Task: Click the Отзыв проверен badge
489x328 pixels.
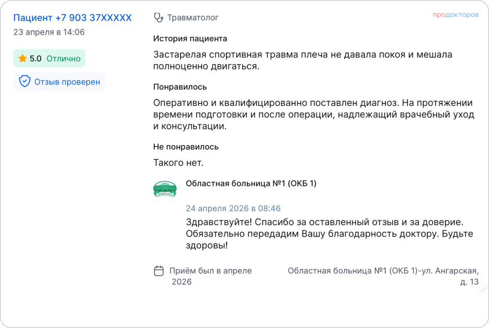Action: coord(59,82)
